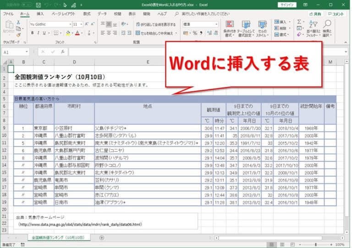Click the Name Box showing A1
This screenshot has width=352, height=248.
[x=15, y=52]
